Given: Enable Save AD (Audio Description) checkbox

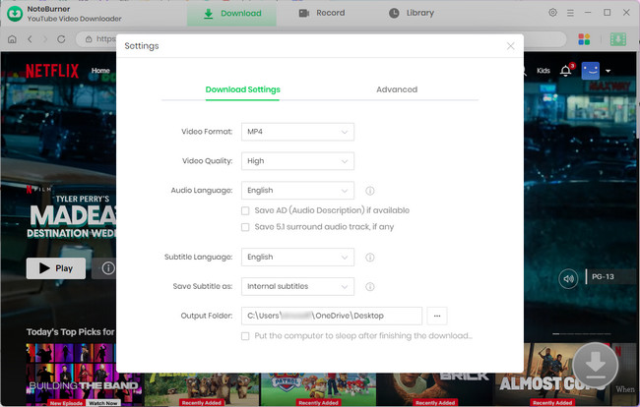Looking at the screenshot, I should (x=245, y=210).
